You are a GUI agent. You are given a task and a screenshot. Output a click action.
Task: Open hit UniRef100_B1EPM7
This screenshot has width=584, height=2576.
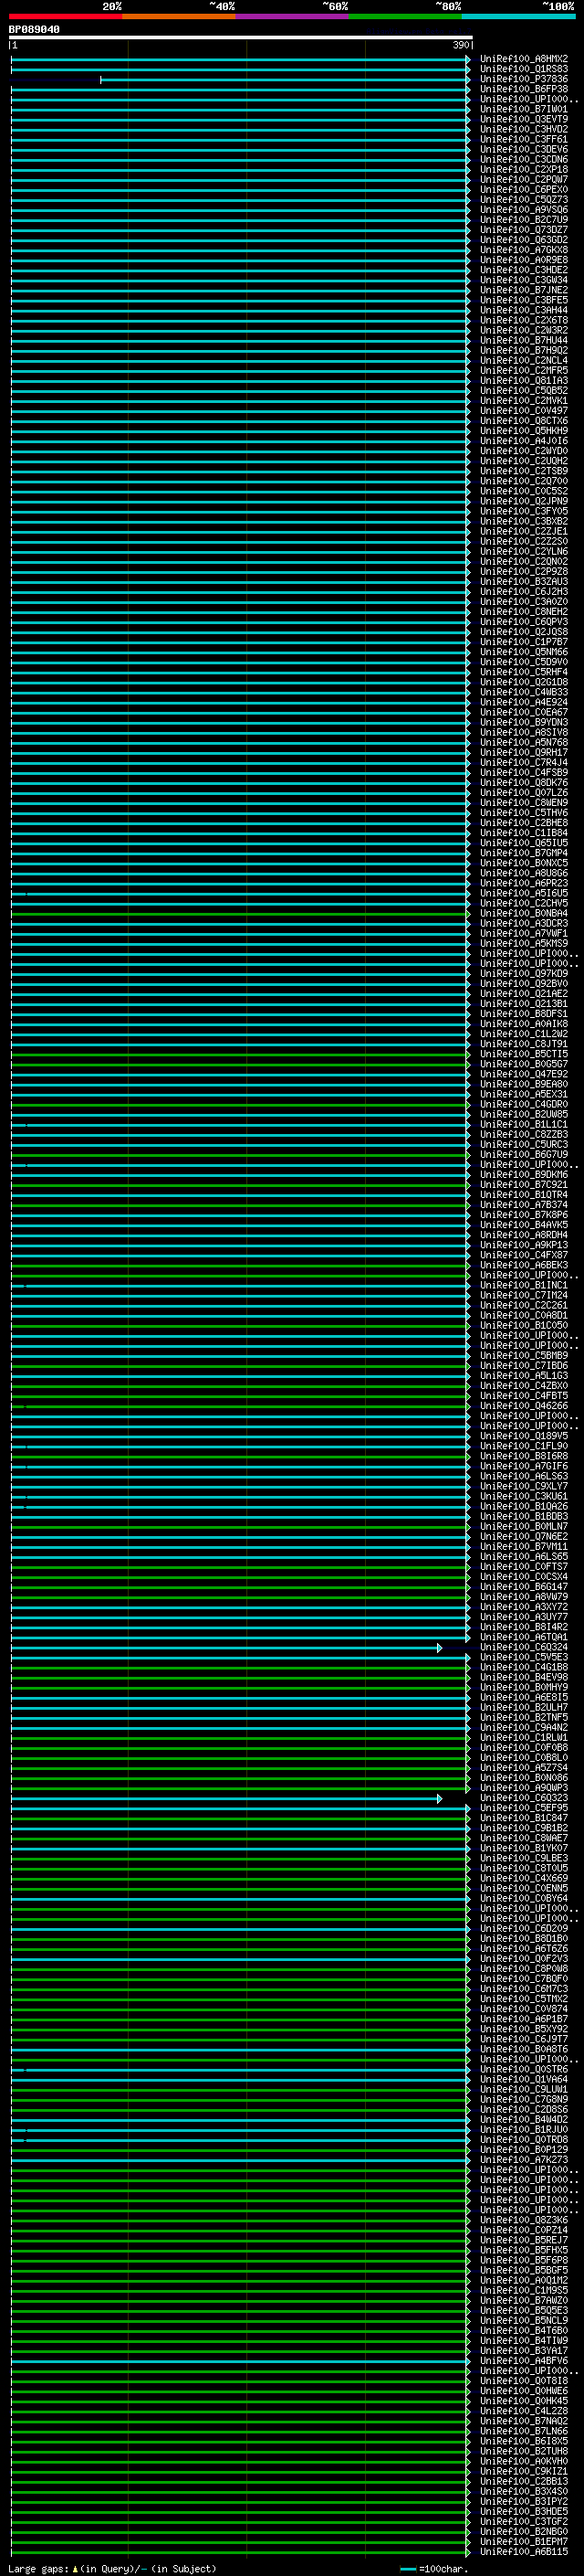point(523,2541)
